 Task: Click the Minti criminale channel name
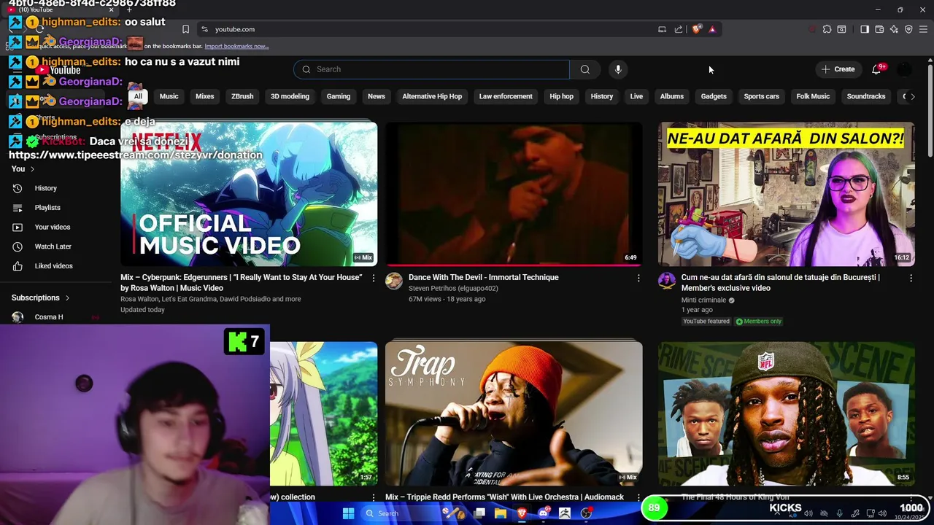[703, 300]
